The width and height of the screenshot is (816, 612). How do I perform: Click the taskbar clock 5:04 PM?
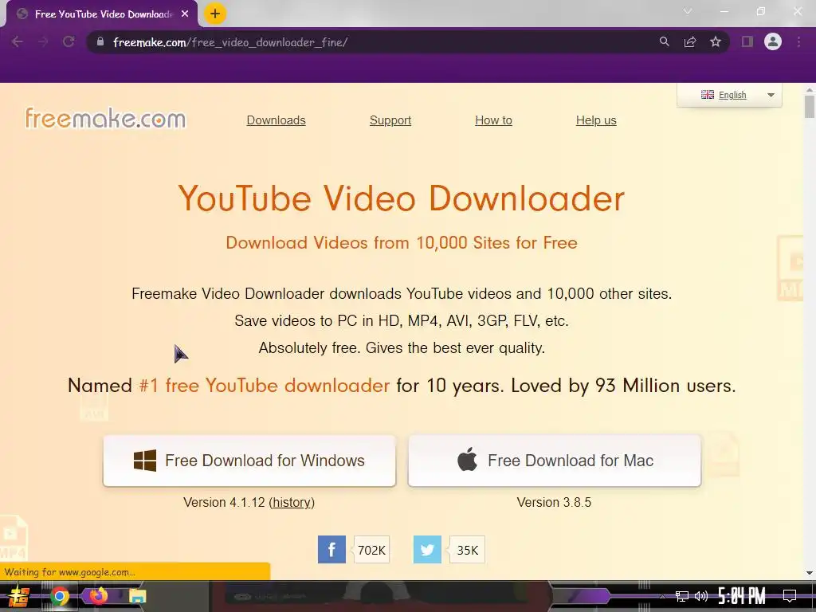click(742, 596)
